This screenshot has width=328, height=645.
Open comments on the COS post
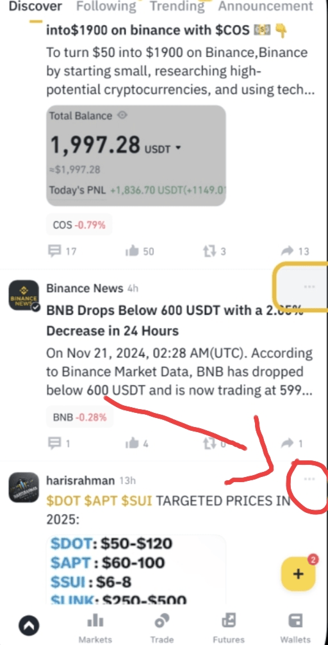(61, 251)
